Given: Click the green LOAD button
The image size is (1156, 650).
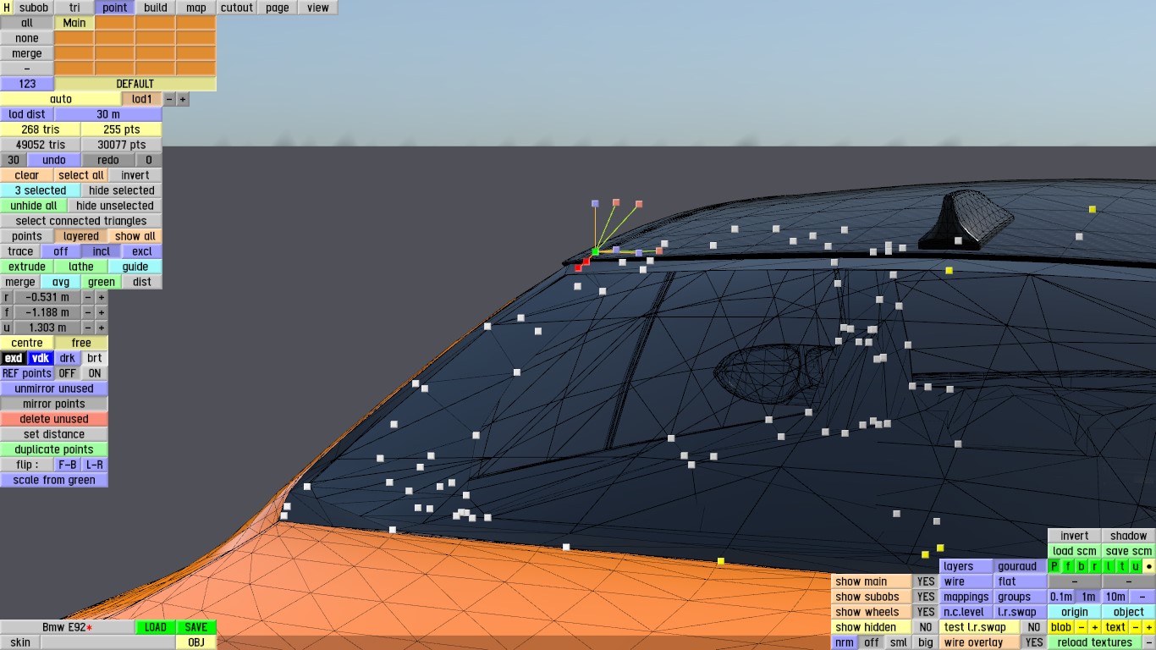Looking at the screenshot, I should pyautogui.click(x=156, y=627).
